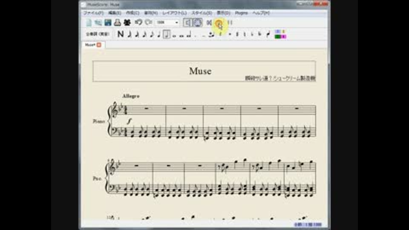Open the Plugins menu
The image size is (409, 230).
[x=241, y=13]
